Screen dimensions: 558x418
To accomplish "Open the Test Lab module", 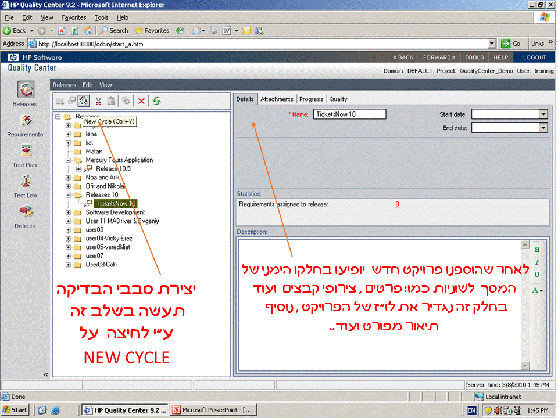I will 25,186.
